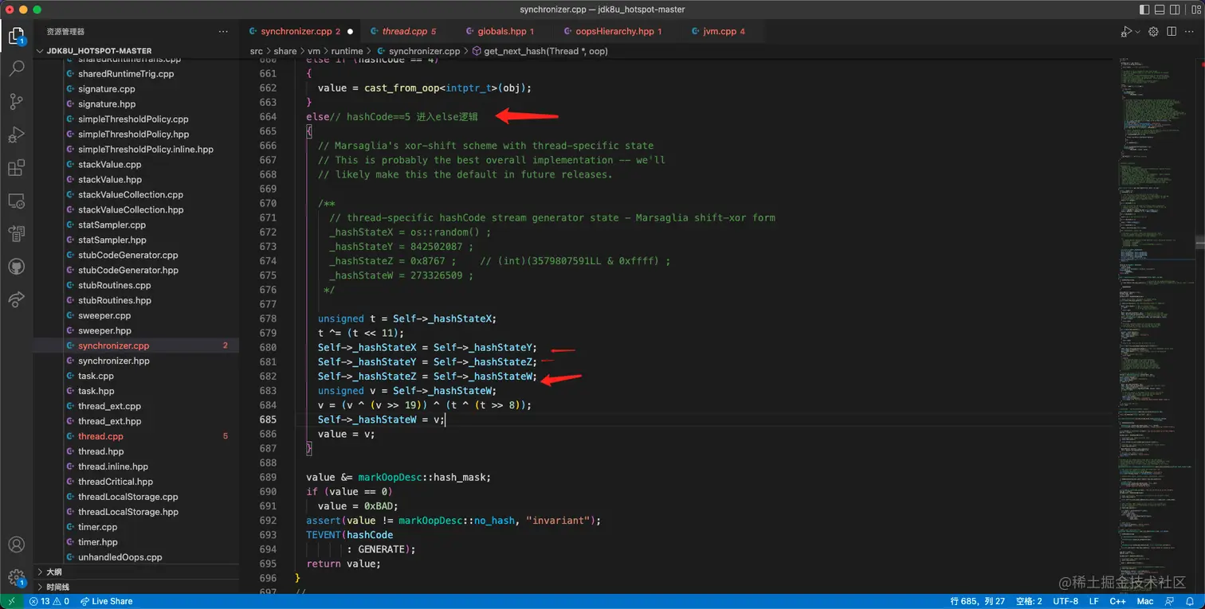Switch to the synchronizer.cpp tab
Image resolution: width=1205 pixels, height=609 pixels.
pos(300,31)
